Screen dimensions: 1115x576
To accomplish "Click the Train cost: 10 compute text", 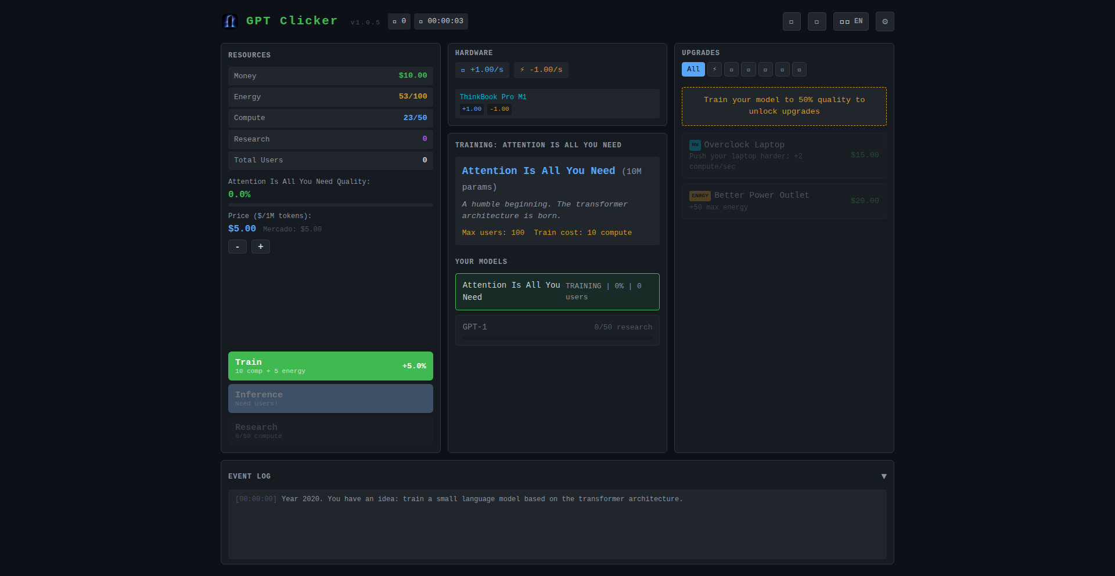I will tap(582, 233).
